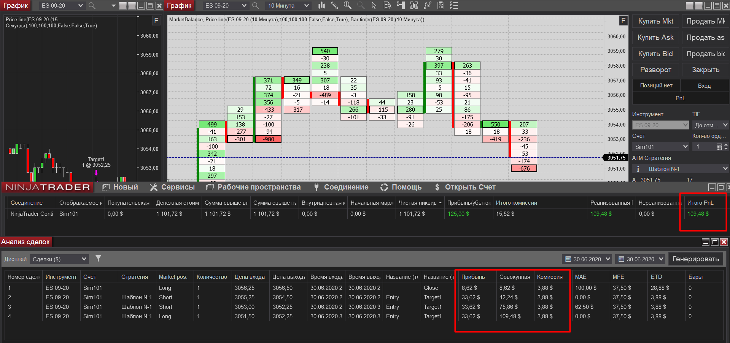Click the 100,00 $ MAE cell
Image resolution: width=730 pixels, height=343 pixels.
tap(586, 288)
